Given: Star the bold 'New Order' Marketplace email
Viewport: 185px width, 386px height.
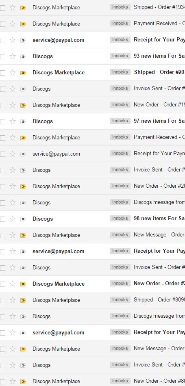Looking at the screenshot, I should click(x=13, y=284).
